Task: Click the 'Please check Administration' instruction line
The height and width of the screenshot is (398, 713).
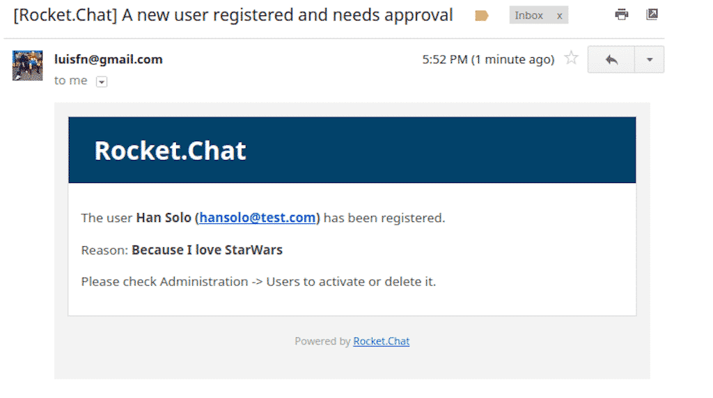Action: [258, 282]
